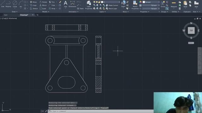Select the Arc tool

pos(21,4)
